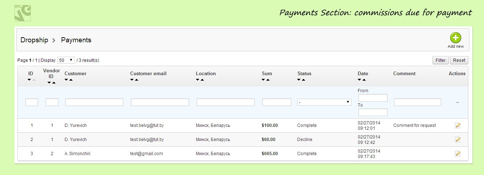
Task: Edit the $60.00 declined payment
Action: [x=458, y=140]
